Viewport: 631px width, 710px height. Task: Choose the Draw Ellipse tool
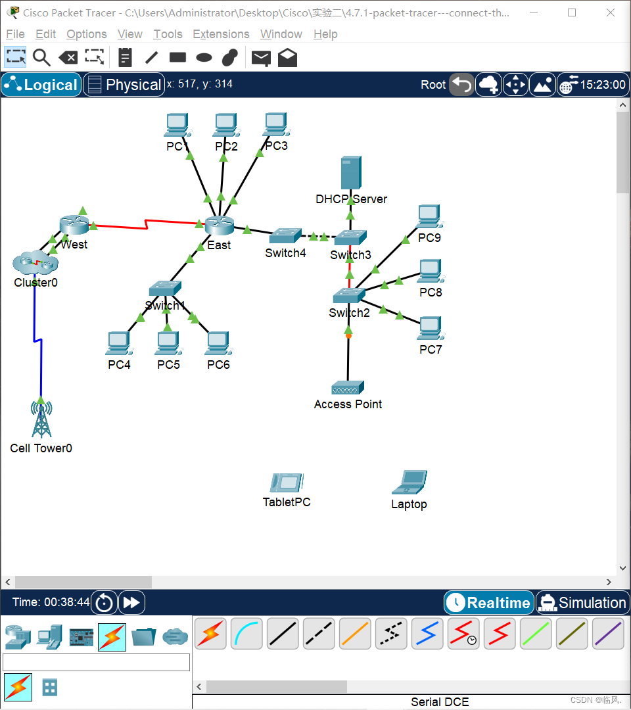coord(204,57)
